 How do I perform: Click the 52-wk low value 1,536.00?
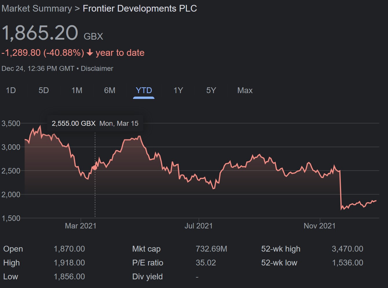pos(347,263)
